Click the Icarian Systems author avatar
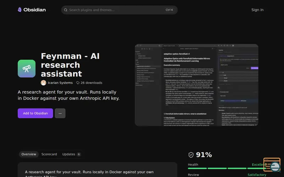284x177 pixels. pyautogui.click(x=43, y=83)
